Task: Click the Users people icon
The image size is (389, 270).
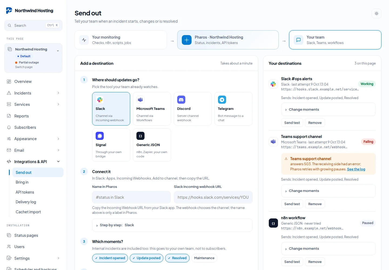Action: click(9, 247)
